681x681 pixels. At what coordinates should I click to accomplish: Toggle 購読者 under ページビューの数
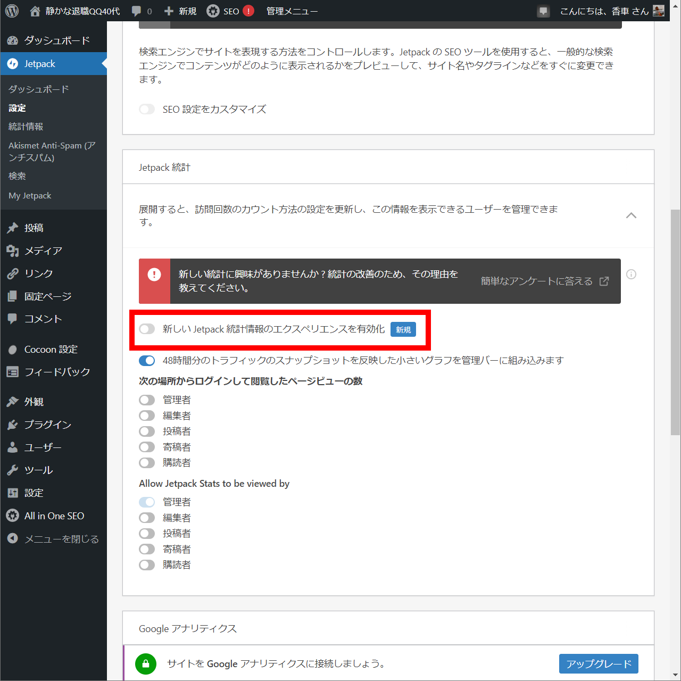(147, 463)
